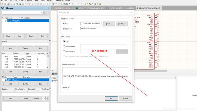The height and width of the screenshot is (111, 197).
Task: Click the Print icon in toolbar
Action: pyautogui.click(x=11, y=4)
